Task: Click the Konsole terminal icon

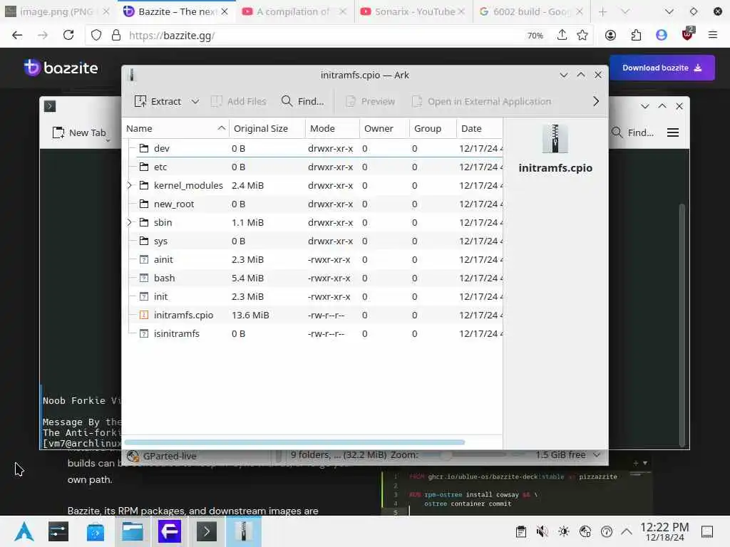Action: [x=50, y=106]
